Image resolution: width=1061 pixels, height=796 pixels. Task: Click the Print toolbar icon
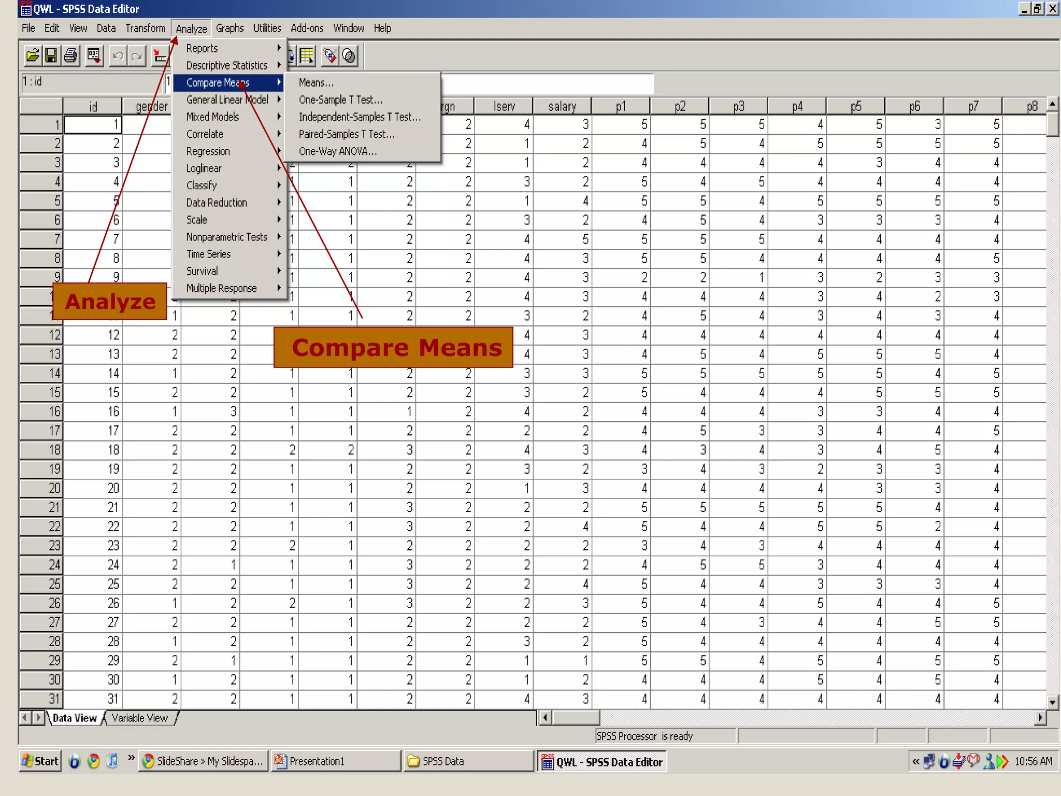coord(70,55)
